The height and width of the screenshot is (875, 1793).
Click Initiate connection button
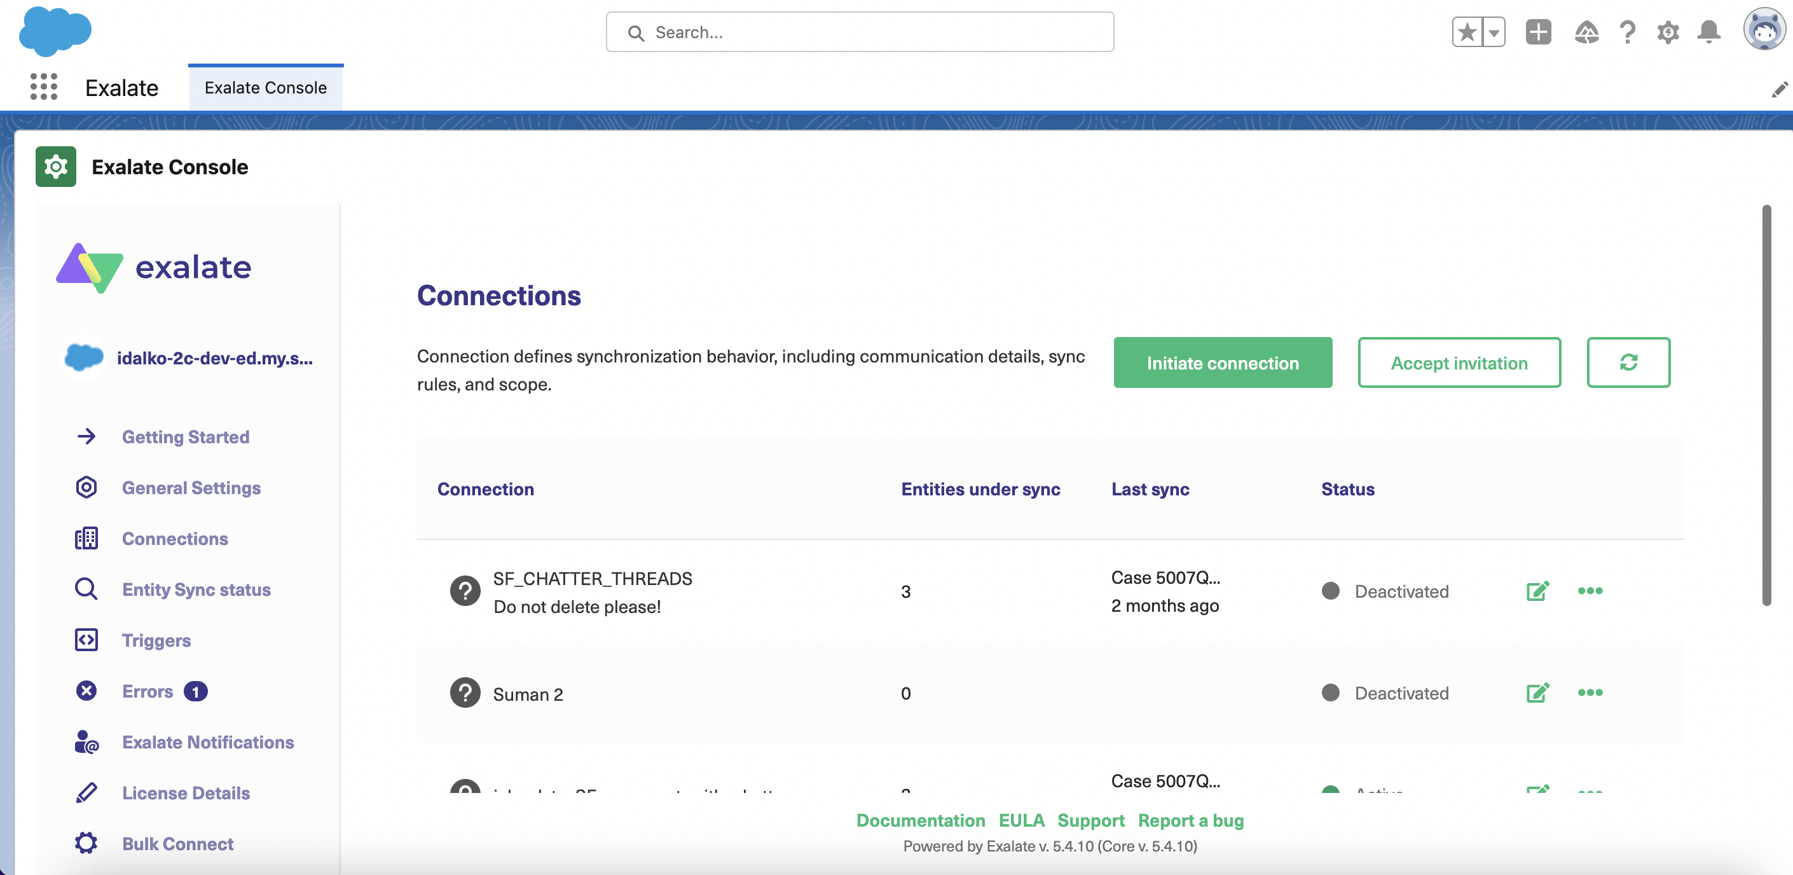click(1223, 361)
